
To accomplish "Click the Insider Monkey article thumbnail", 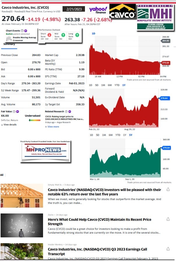I will click(x=22, y=251).
